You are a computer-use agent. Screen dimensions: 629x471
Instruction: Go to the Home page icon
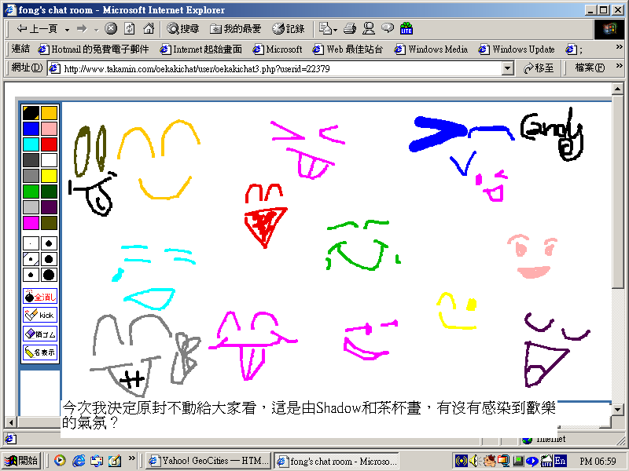pyautogui.click(x=149, y=28)
